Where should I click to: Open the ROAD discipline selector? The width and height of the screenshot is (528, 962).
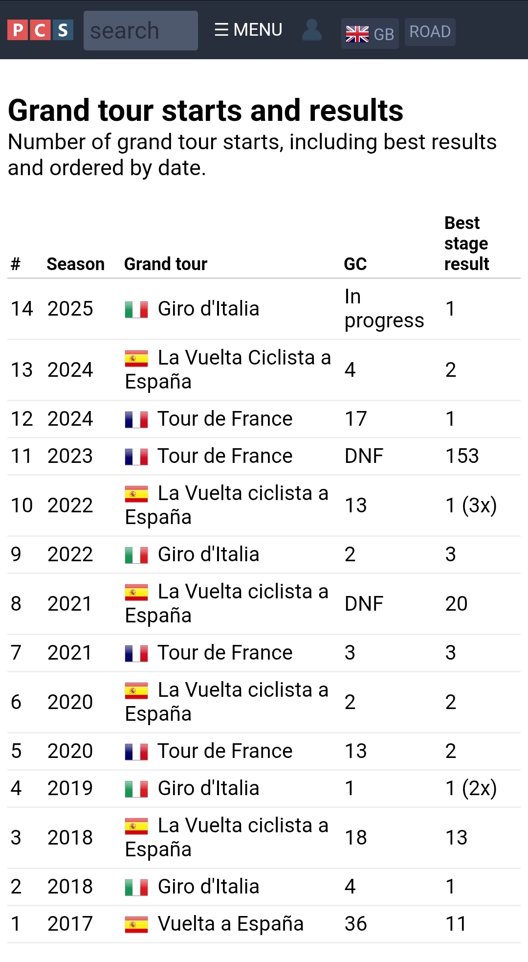coord(430,32)
